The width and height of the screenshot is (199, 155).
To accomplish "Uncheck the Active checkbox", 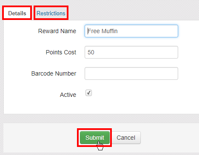I will click(x=88, y=93).
